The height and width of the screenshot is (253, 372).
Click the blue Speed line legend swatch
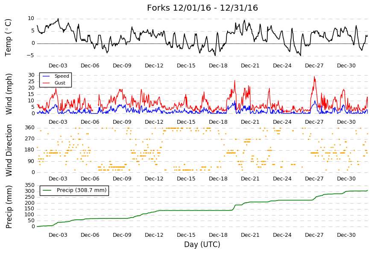[x=46, y=76]
